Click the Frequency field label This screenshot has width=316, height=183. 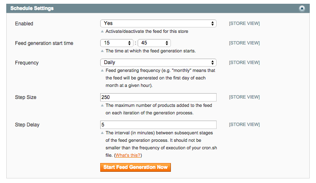(x=27, y=63)
